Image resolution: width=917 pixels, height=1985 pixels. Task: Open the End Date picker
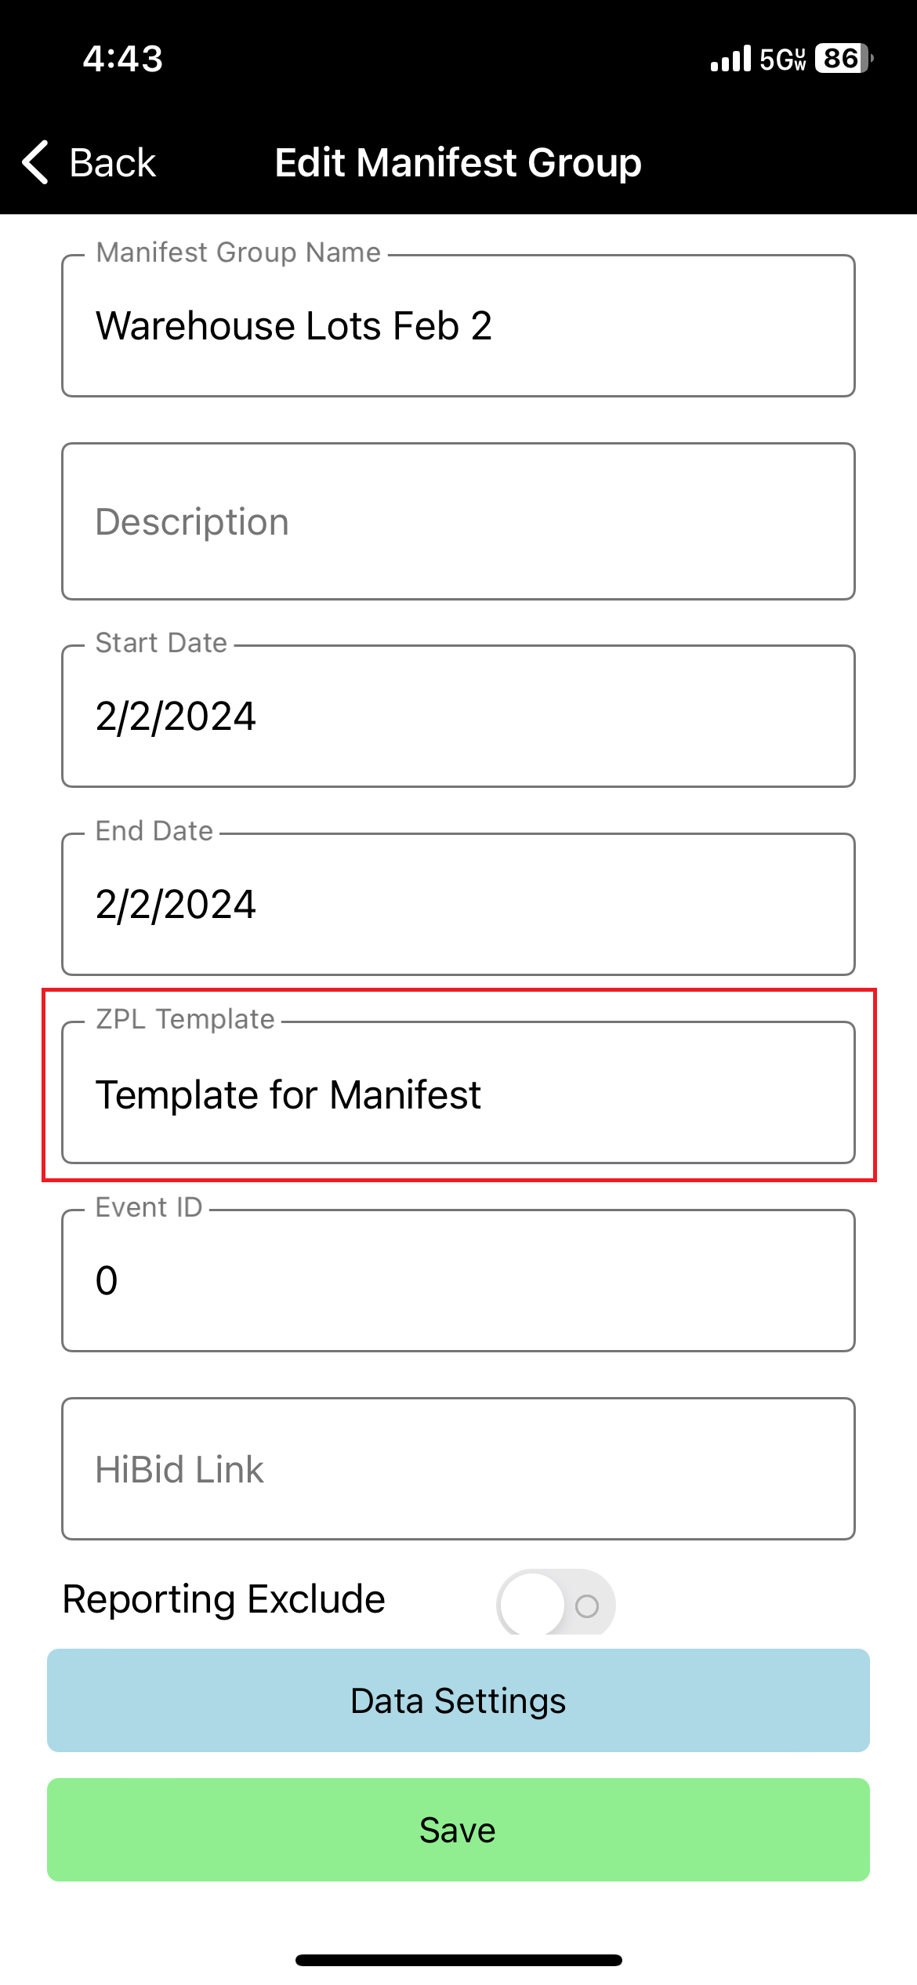[458, 905]
